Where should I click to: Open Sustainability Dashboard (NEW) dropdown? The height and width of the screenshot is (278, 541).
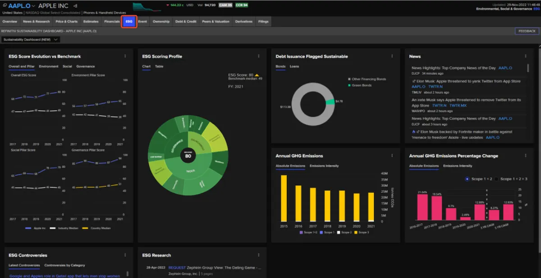(x=31, y=40)
